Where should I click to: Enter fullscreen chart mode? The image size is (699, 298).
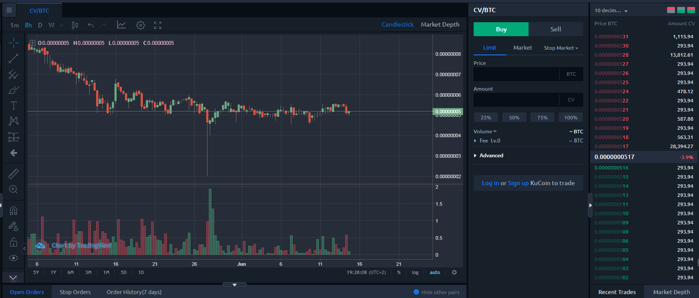click(158, 25)
